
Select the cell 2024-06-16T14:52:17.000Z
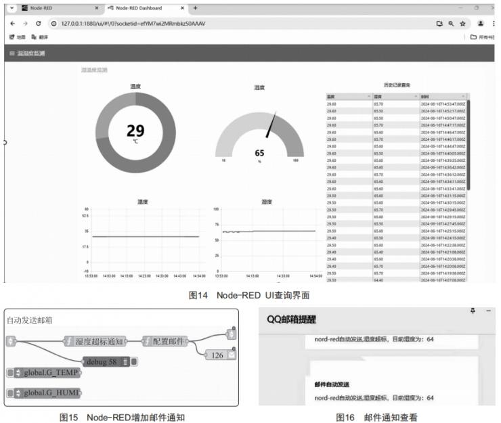443,111
